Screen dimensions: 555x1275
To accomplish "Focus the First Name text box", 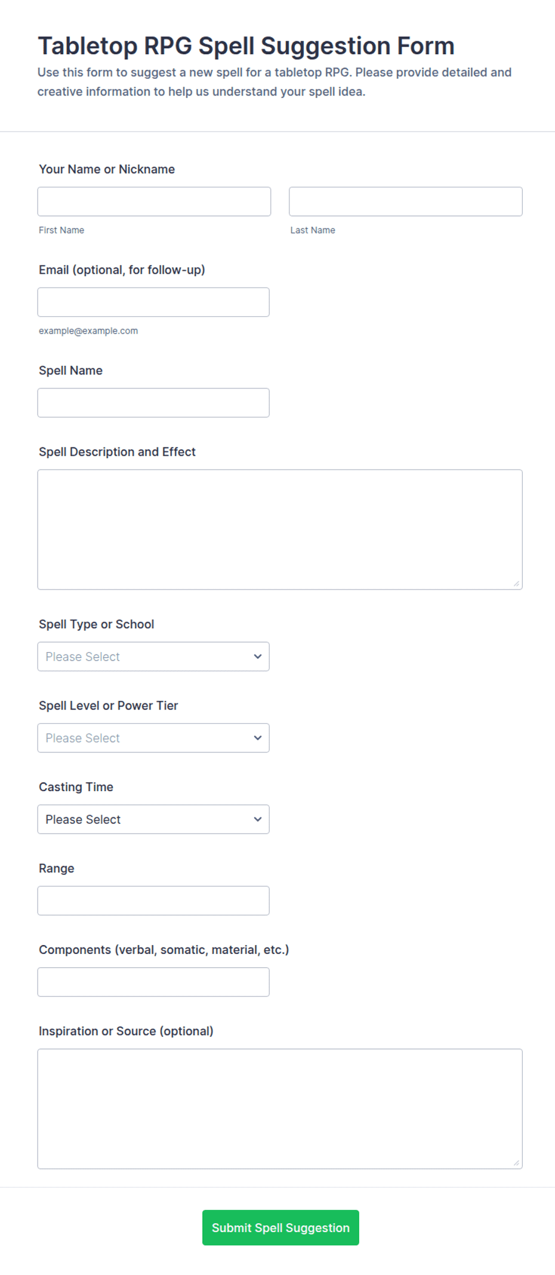I will tap(154, 202).
